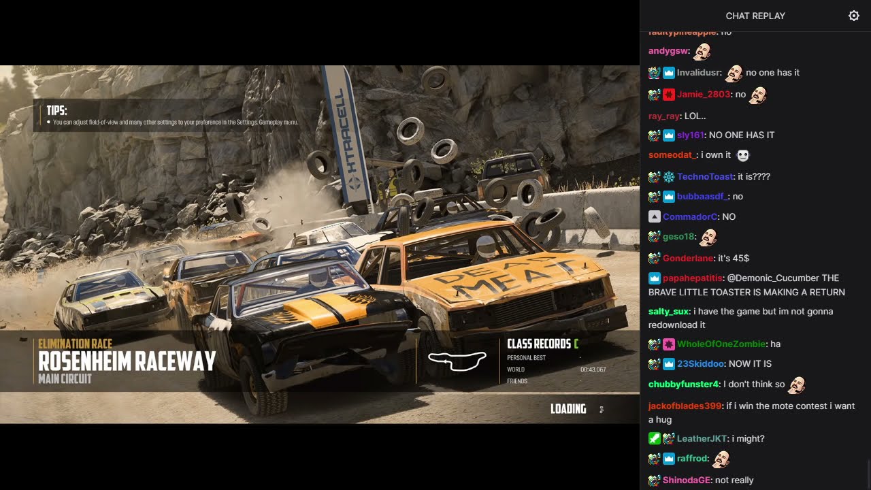Click username bubbaasdf_ in chat
Viewport: 871px width, 490px height.
(702, 197)
